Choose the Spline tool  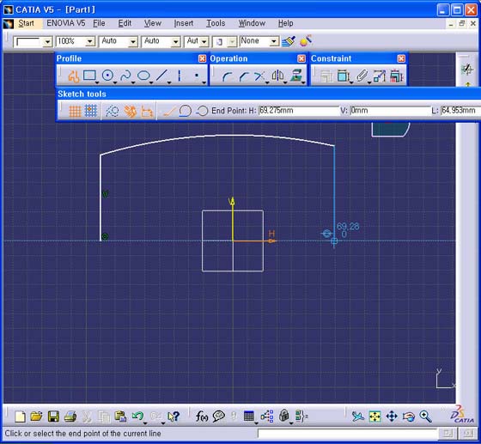(x=125, y=76)
